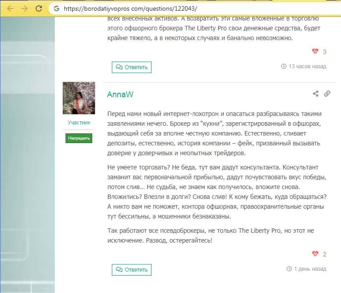Viewport: 341px width, 293px height.
Task: Reload the page with the refresh icon
Action: point(39,8)
